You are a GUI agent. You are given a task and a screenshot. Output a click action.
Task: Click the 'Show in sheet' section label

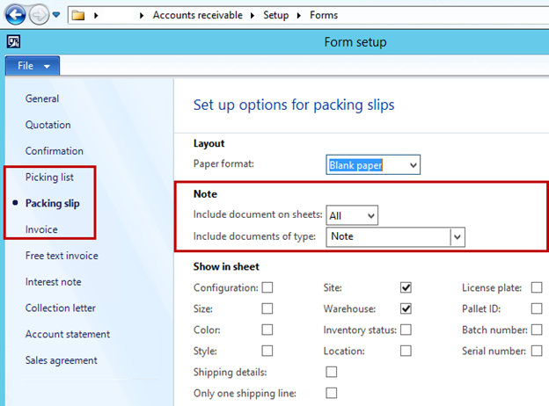coord(226,266)
